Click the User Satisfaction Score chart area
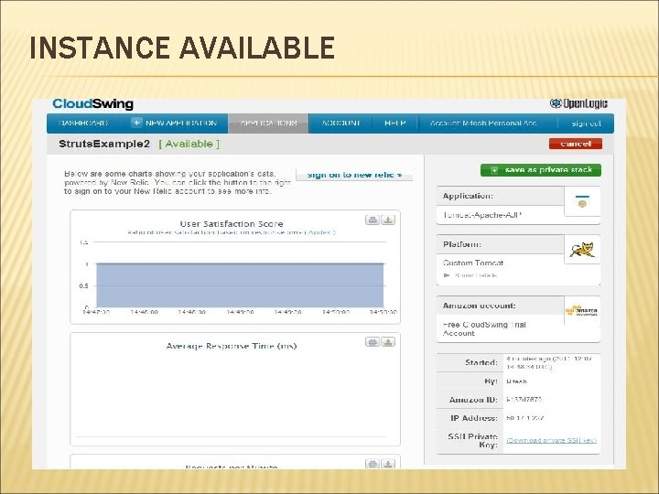The width and height of the screenshot is (659, 494). [x=240, y=285]
